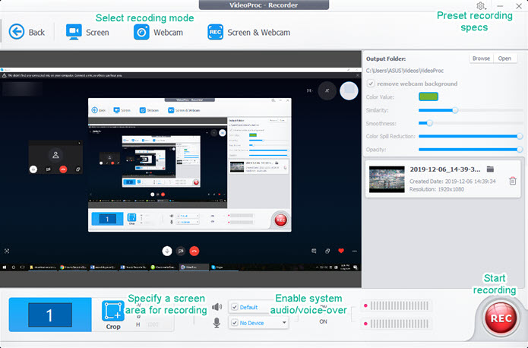Click Skype chat icon in preview

314,251
